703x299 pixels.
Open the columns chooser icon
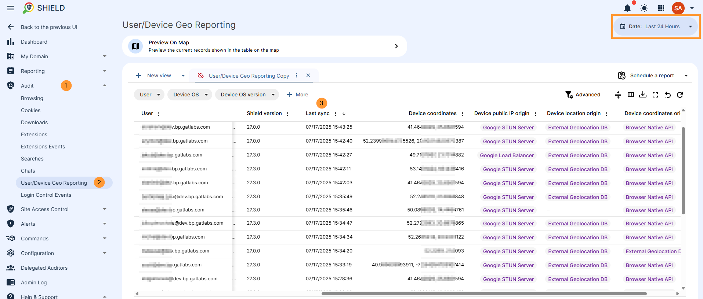coord(631,95)
